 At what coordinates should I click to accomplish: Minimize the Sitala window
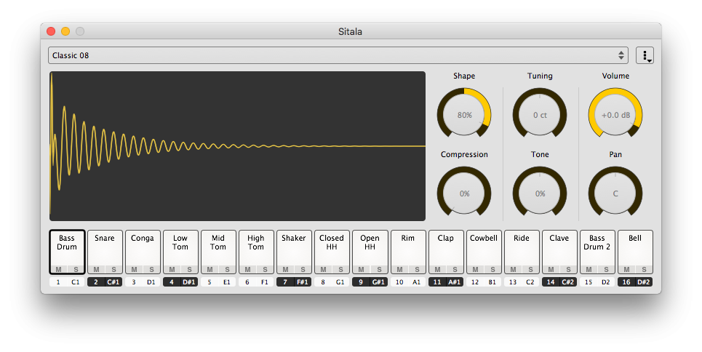(x=65, y=31)
